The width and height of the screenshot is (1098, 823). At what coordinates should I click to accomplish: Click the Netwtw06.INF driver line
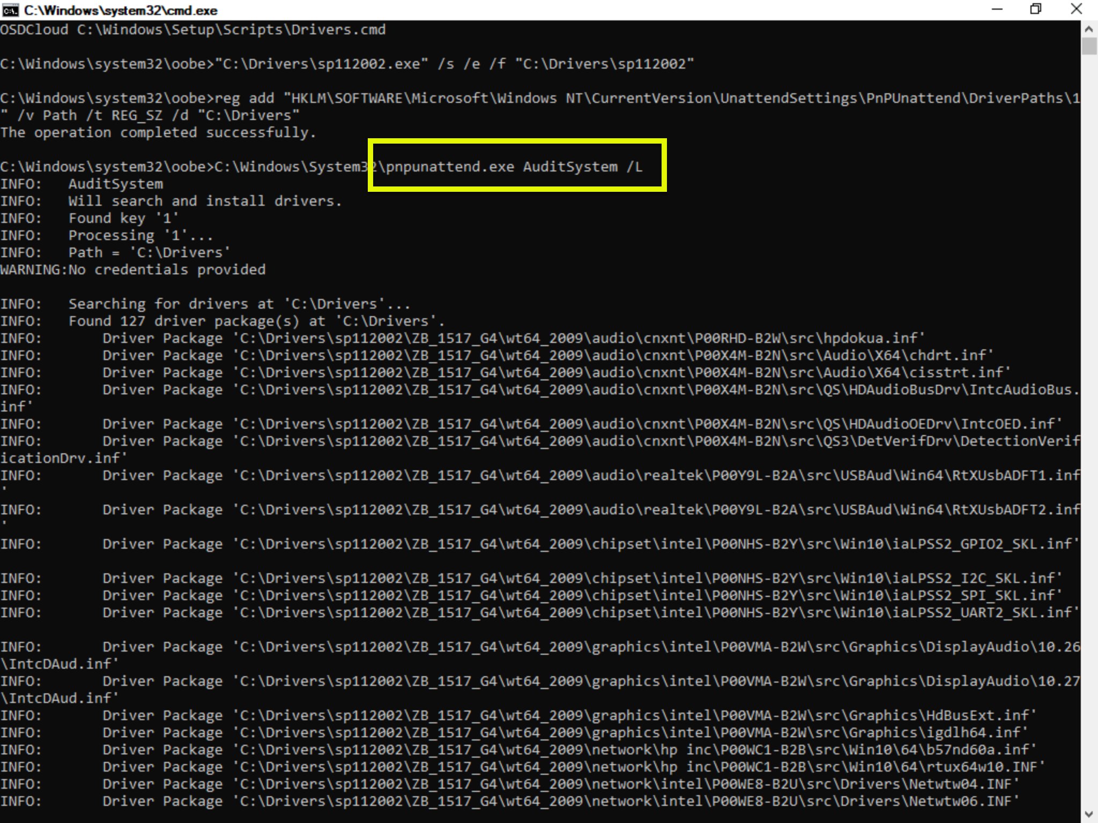[x=510, y=801]
